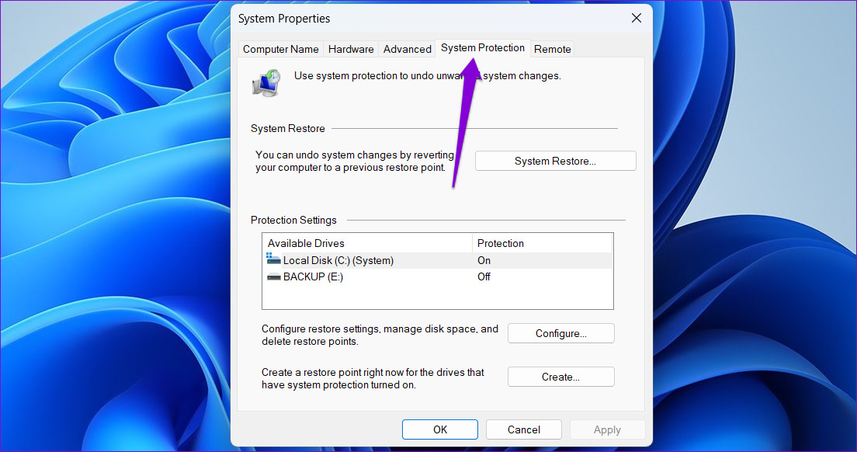Screen dimensions: 857x452
Task: Click the Apply button
Action: [x=607, y=429]
